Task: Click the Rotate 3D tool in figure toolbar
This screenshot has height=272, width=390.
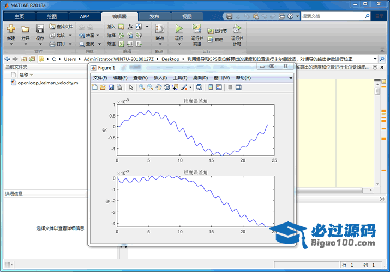Action: 167,87
